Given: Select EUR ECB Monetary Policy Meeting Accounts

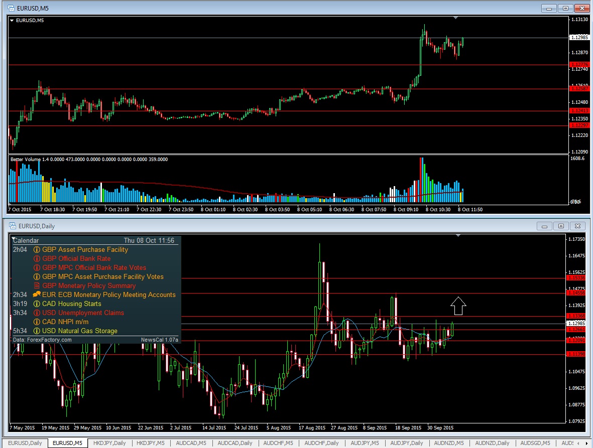Looking at the screenshot, I should pos(109,294).
